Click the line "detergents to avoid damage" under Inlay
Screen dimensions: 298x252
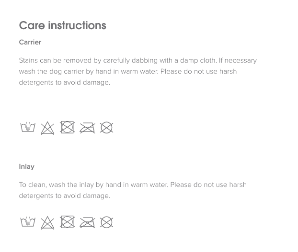(x=64, y=196)
